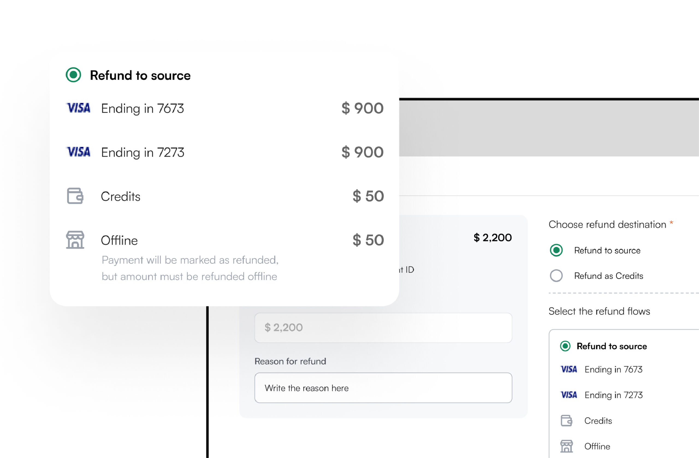Toggle large Refund to source radio in popup

pyautogui.click(x=73, y=75)
